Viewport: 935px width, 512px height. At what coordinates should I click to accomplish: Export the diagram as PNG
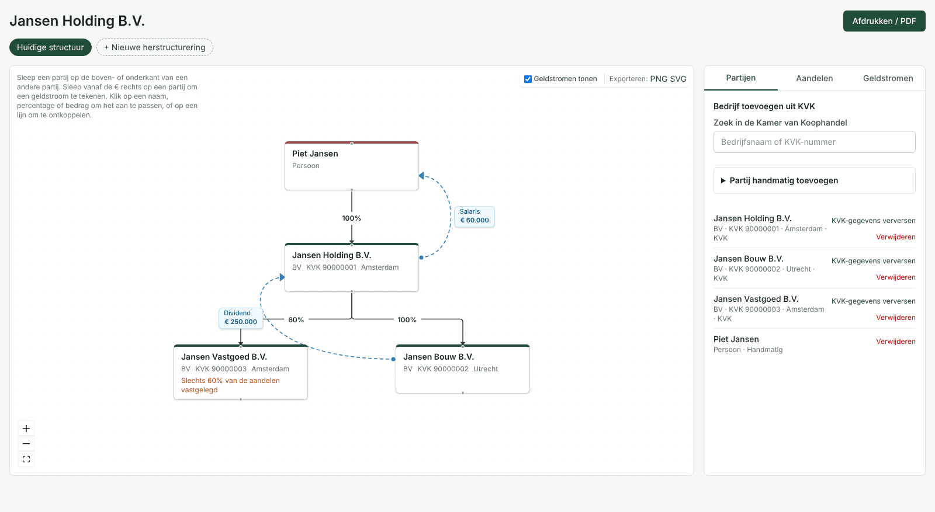[x=659, y=79]
